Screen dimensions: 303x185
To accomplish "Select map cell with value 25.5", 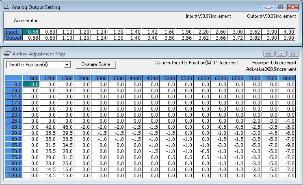I will pos(48,151).
